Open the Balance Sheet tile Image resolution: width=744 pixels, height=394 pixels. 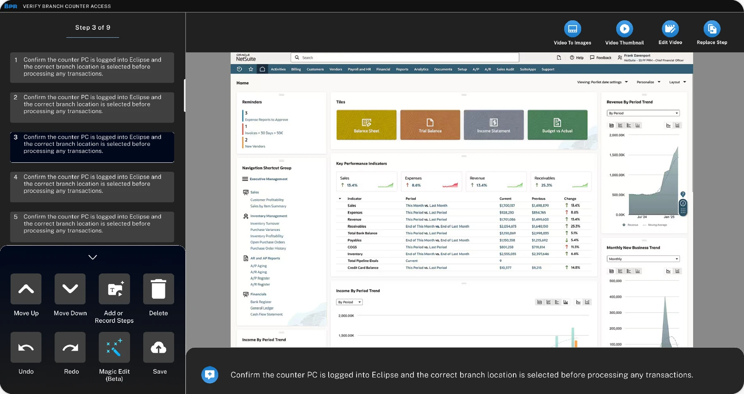coord(366,125)
